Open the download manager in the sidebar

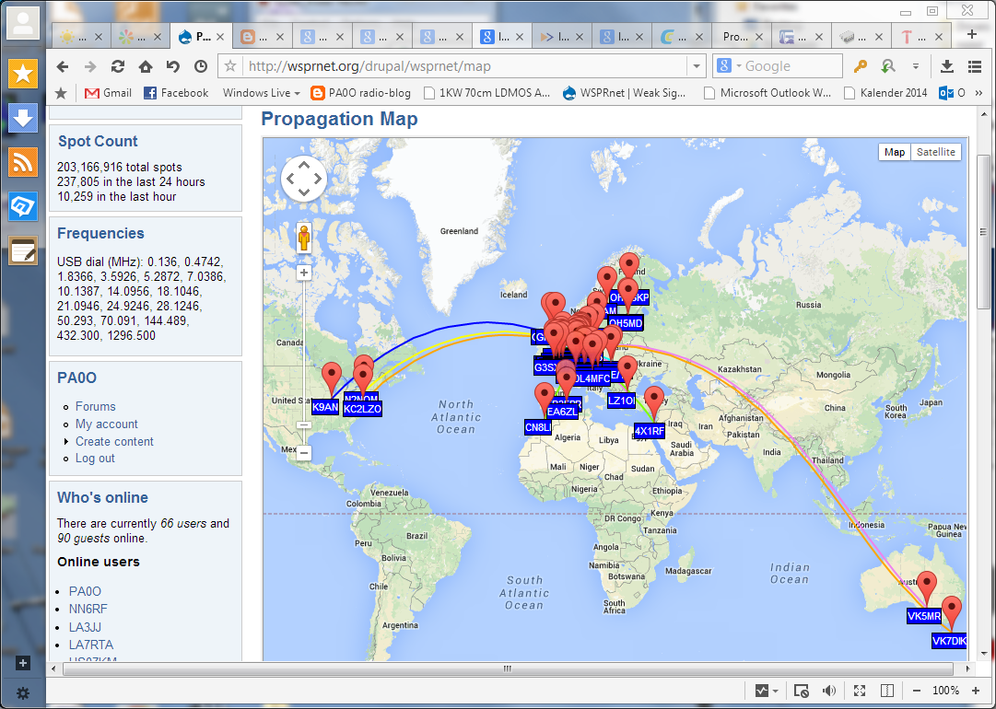click(23, 118)
